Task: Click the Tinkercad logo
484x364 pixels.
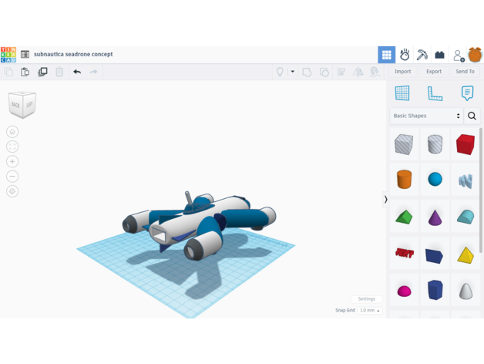Action: point(8,55)
